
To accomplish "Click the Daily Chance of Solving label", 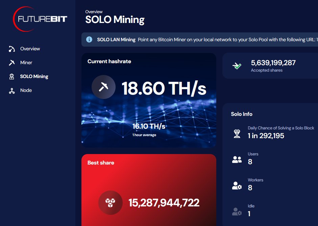I will (281, 128).
